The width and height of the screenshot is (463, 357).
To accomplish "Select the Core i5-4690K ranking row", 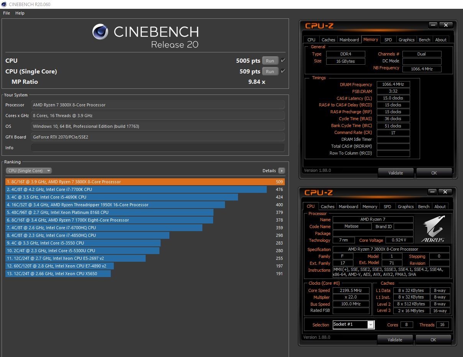I will pos(145,197).
